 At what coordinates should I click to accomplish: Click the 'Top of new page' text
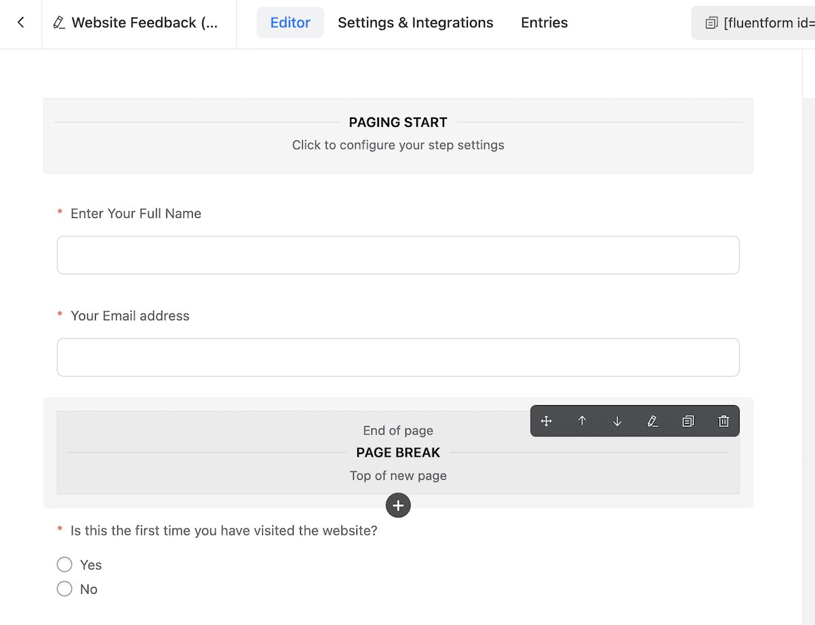(x=398, y=476)
